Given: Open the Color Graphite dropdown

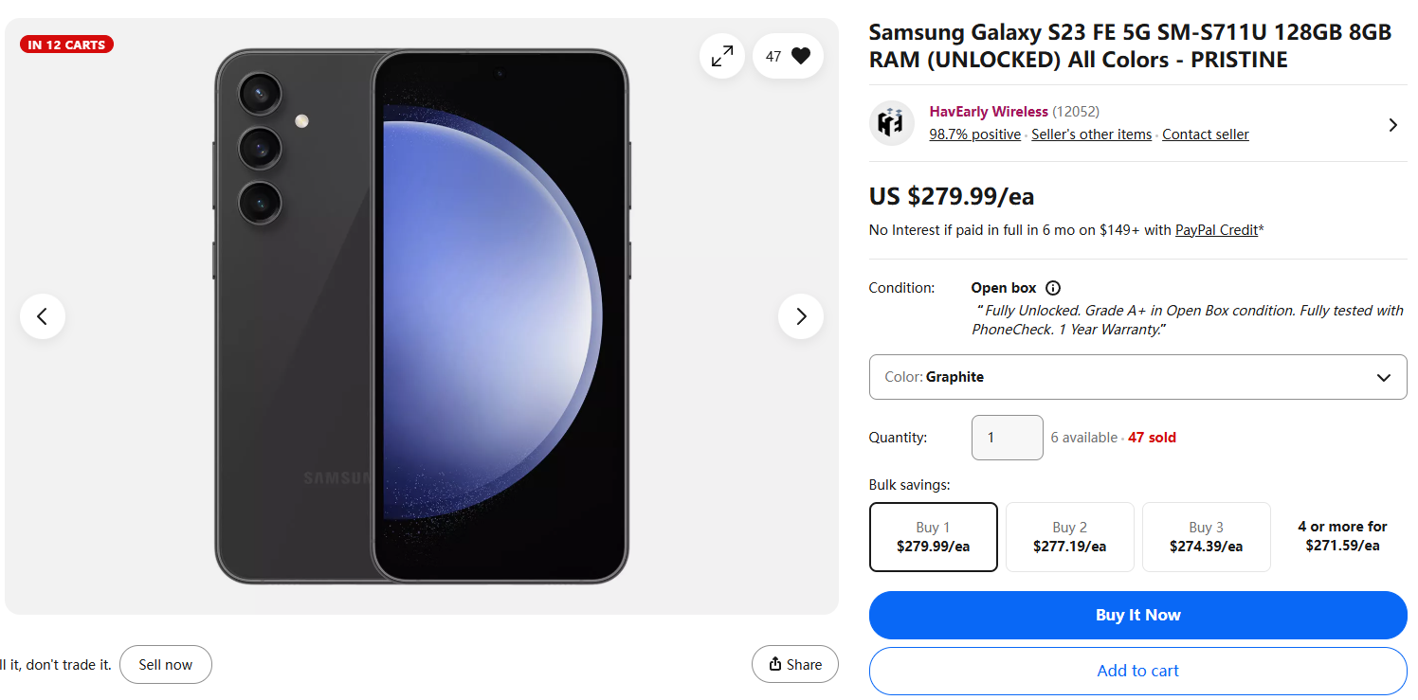Looking at the screenshot, I should (1137, 377).
